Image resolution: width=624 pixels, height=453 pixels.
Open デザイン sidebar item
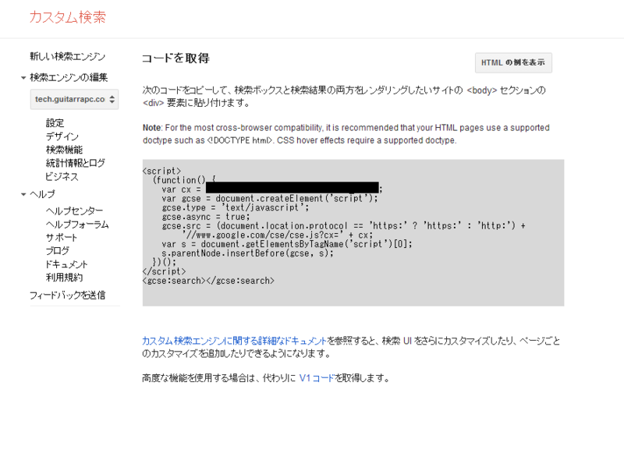click(x=62, y=136)
